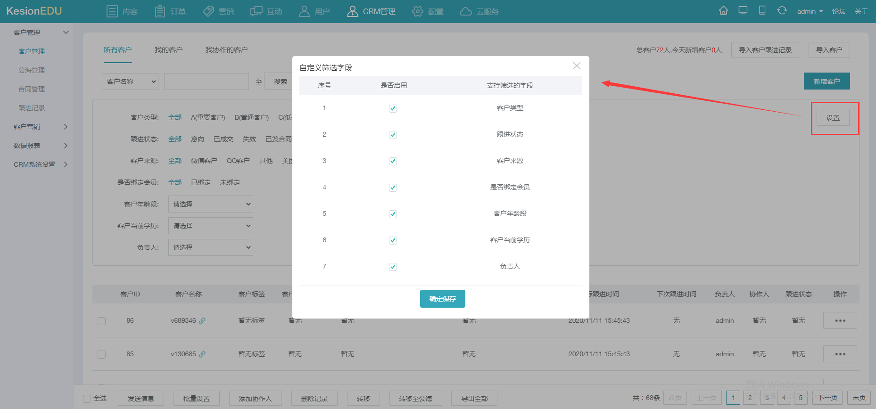
Task: Open the 论坛 forum link
Action: (x=839, y=11)
